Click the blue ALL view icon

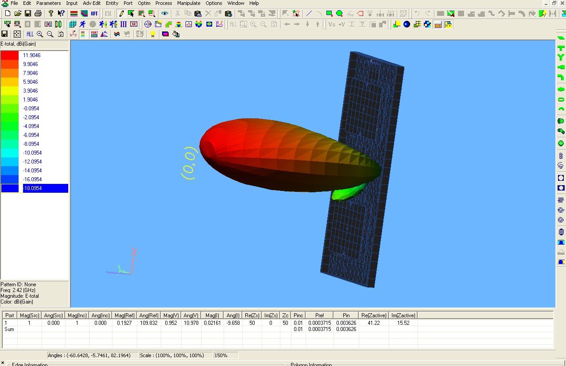(30, 34)
